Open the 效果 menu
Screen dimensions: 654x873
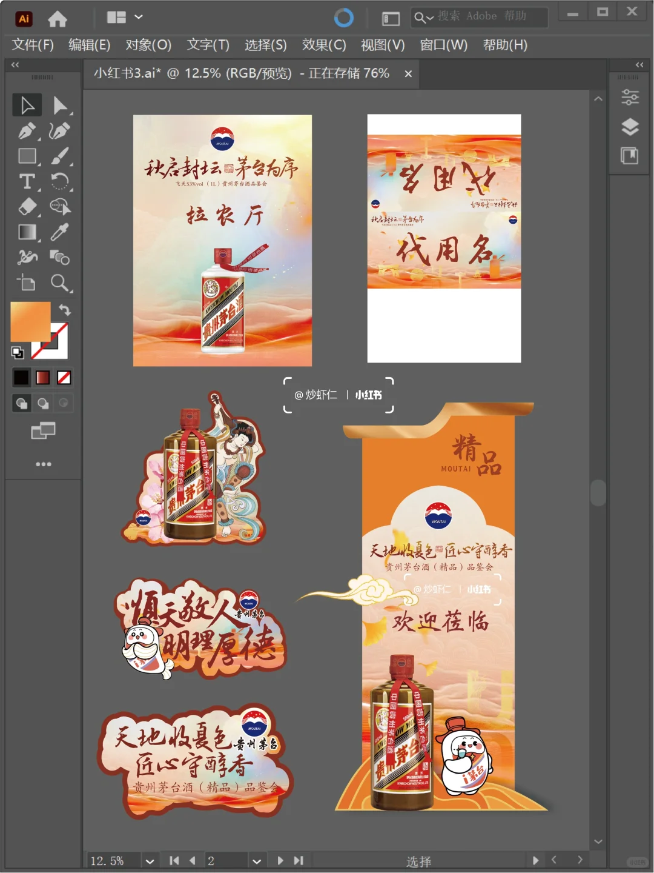click(323, 45)
